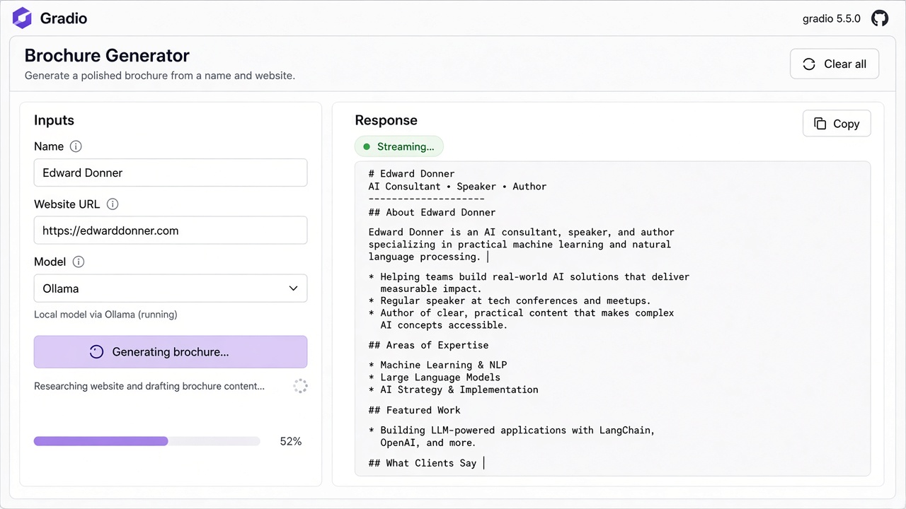Click 'Author of clear, practical content' line

pyautogui.click(x=522, y=312)
